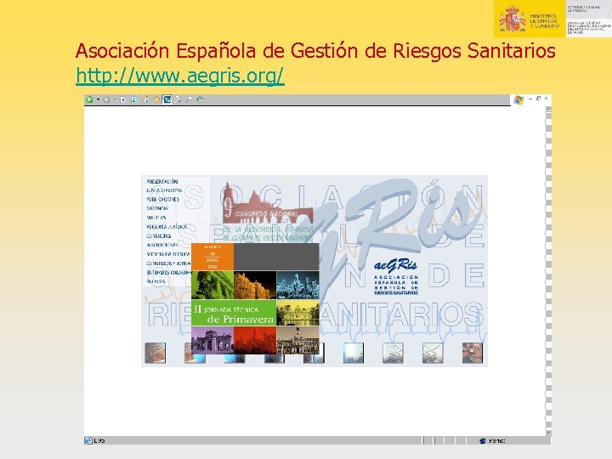This screenshot has width=612, height=459.
Task: Click the grey browser Forward button
Action: point(106,100)
